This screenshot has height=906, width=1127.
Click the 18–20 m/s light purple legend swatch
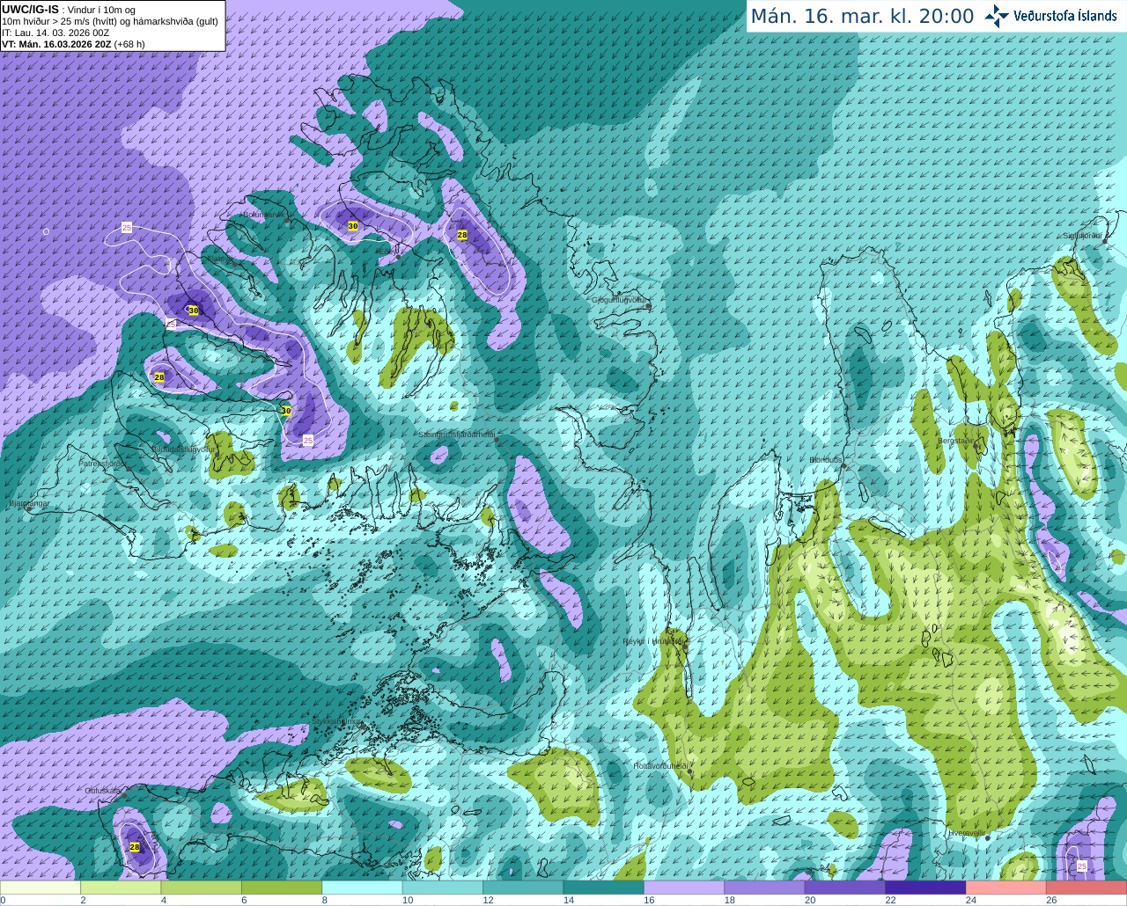pyautogui.click(x=764, y=888)
